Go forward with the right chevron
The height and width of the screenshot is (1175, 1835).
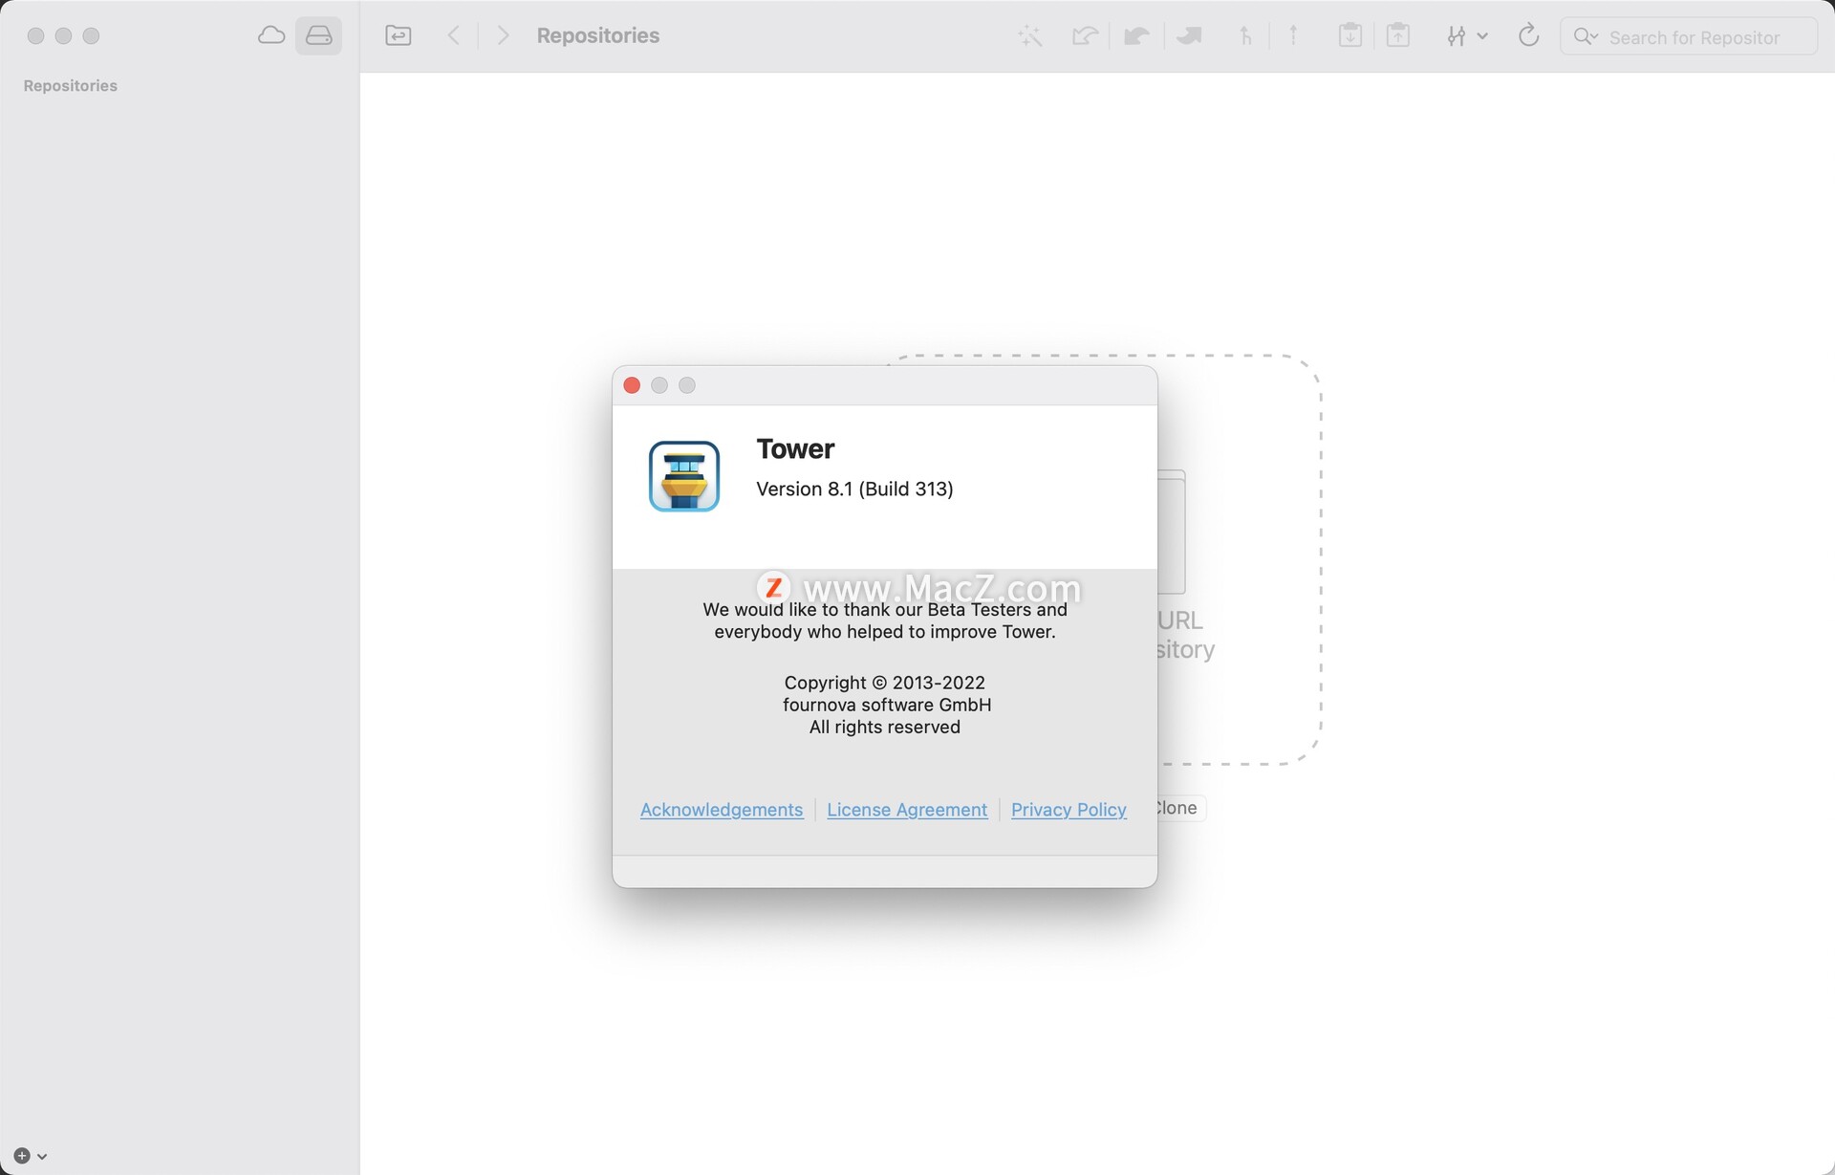pyautogui.click(x=503, y=35)
